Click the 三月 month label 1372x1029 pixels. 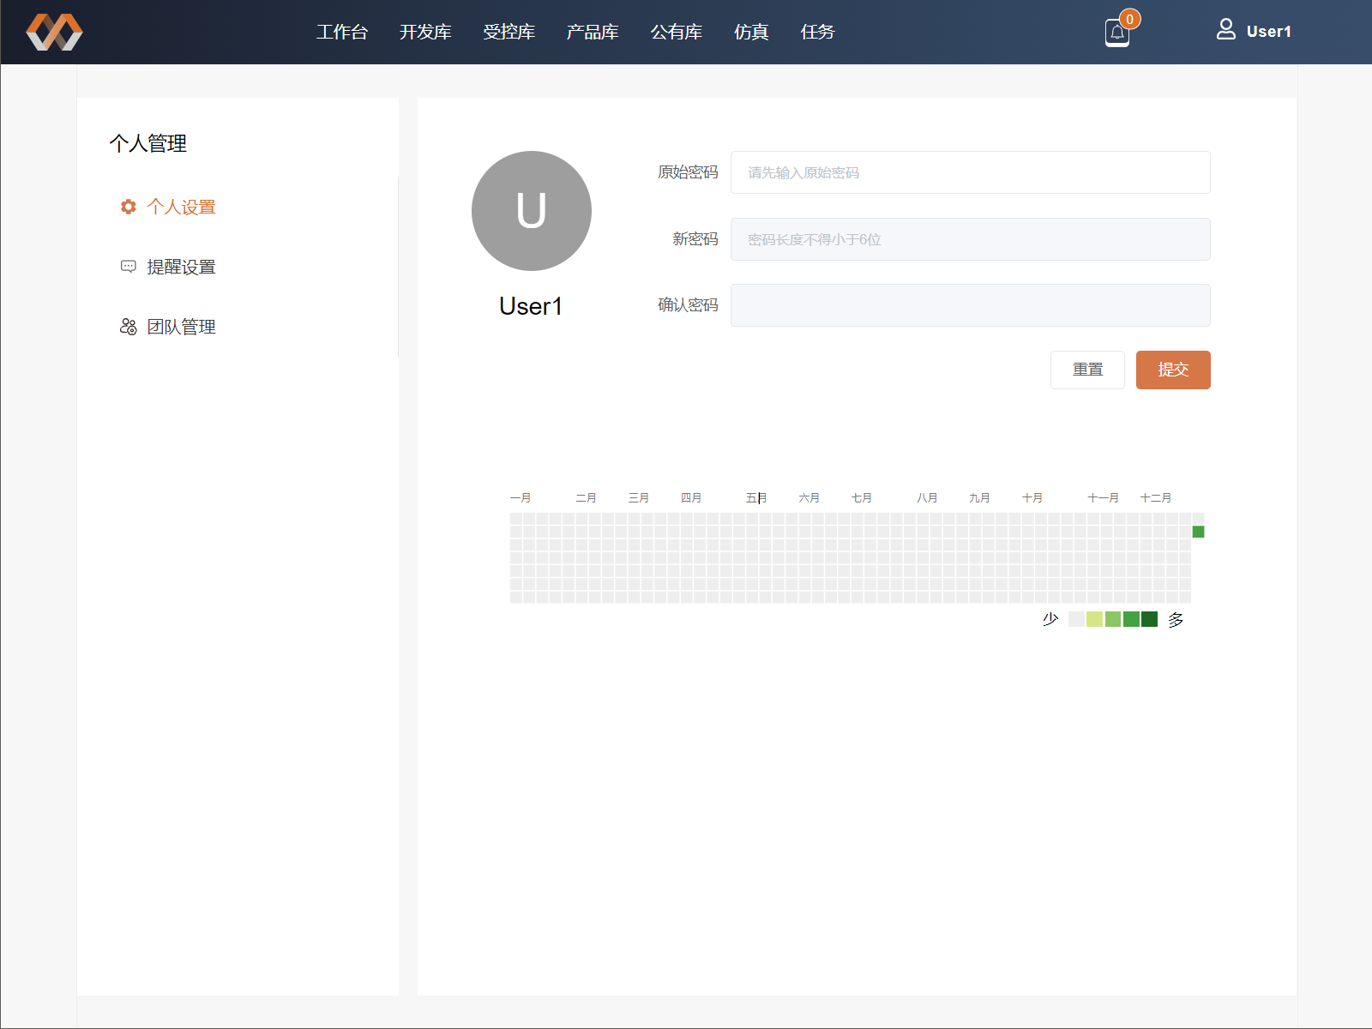tap(639, 497)
